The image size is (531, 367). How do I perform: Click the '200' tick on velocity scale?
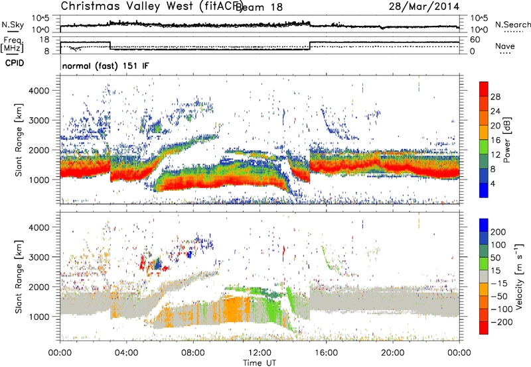(498, 232)
